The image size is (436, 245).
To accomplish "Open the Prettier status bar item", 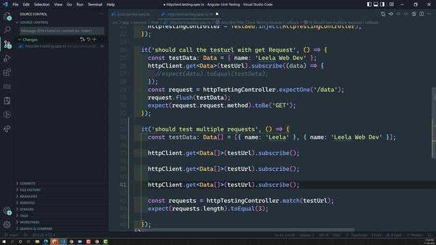I will pyautogui.click(x=414, y=235).
